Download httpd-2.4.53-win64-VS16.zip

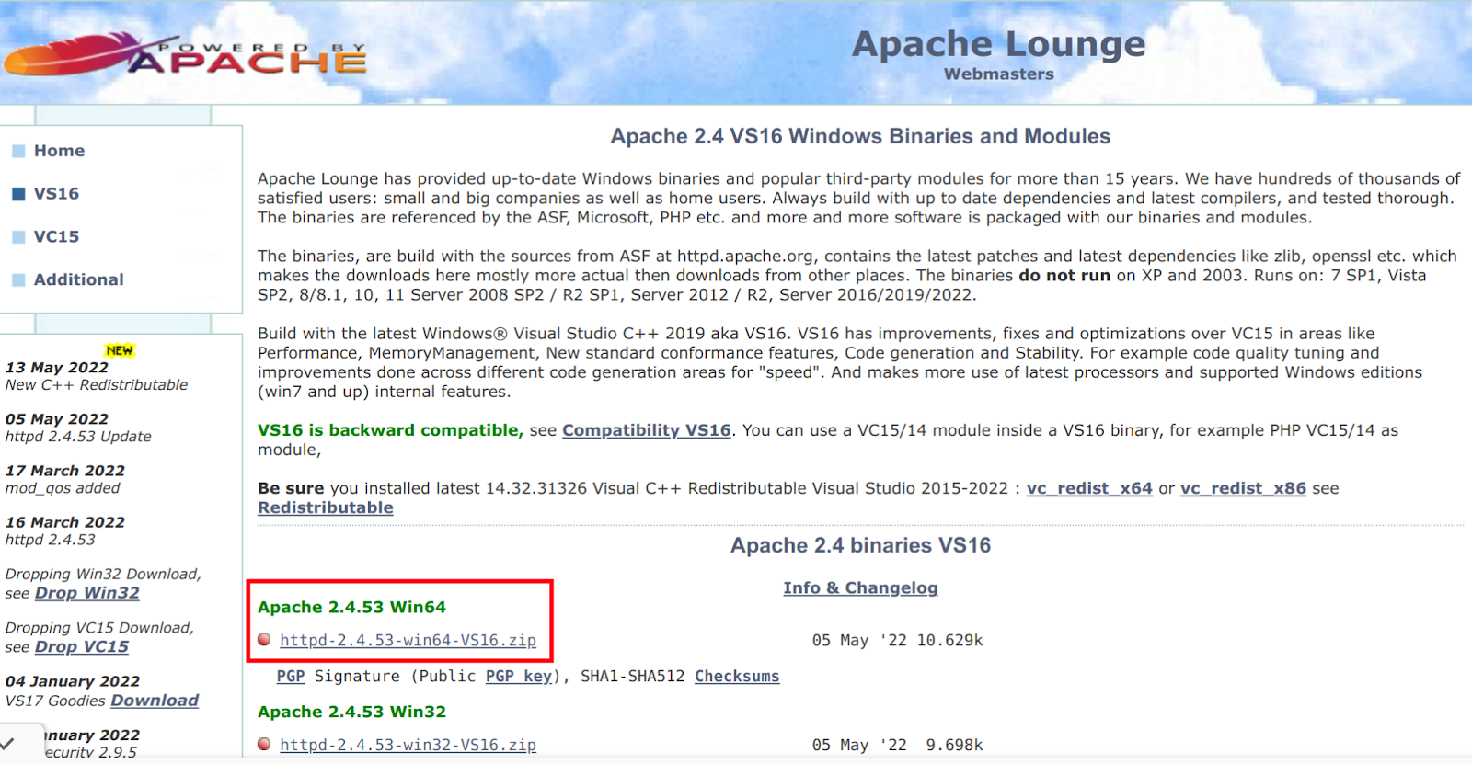[408, 640]
